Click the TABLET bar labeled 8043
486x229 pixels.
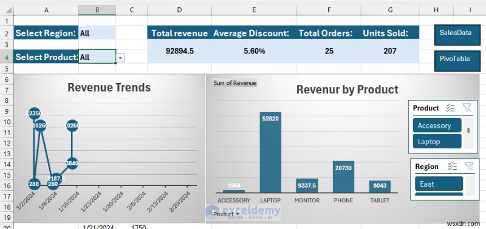coord(380,187)
